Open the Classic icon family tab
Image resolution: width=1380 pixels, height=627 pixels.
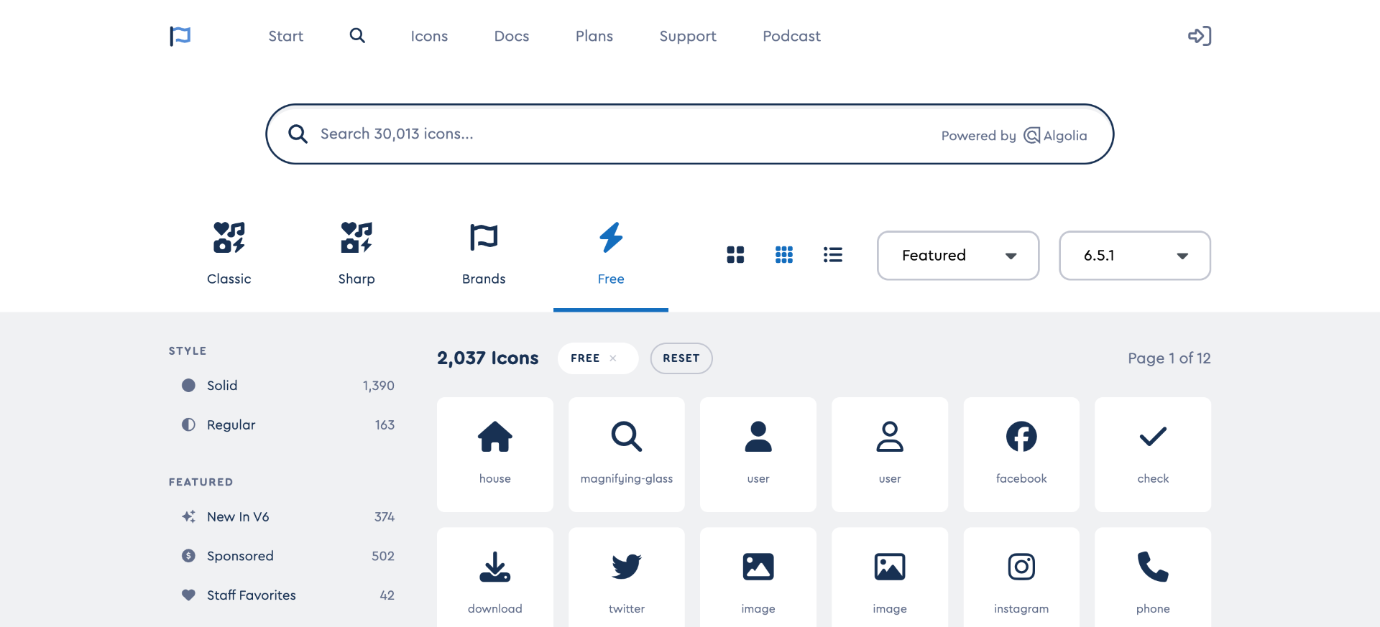pyautogui.click(x=229, y=254)
